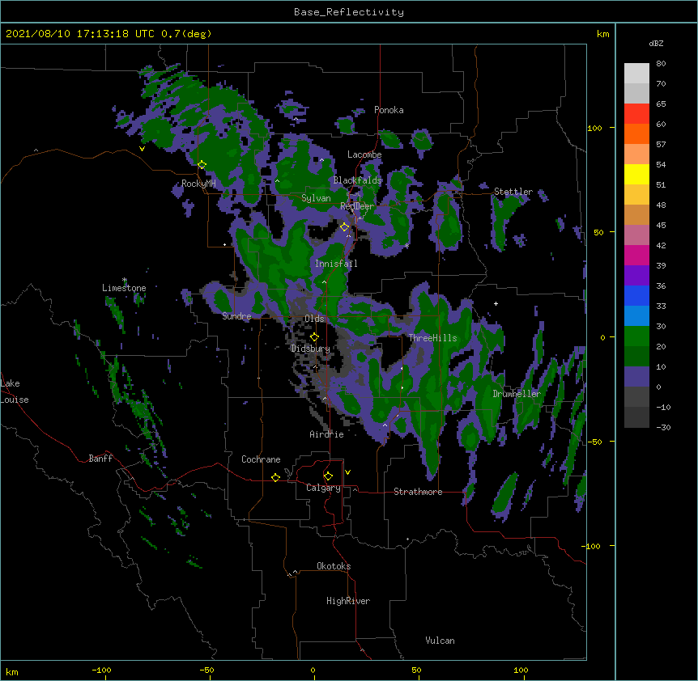Pick the bright yellow legend swatch near 54
The image size is (698, 681).
636,174
